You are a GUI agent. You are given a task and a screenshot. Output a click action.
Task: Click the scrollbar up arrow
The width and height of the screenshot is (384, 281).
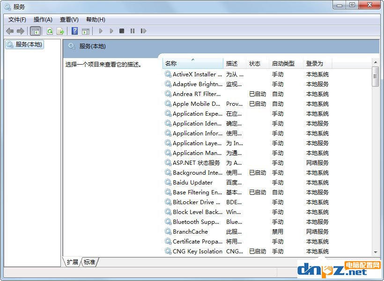(x=376, y=62)
